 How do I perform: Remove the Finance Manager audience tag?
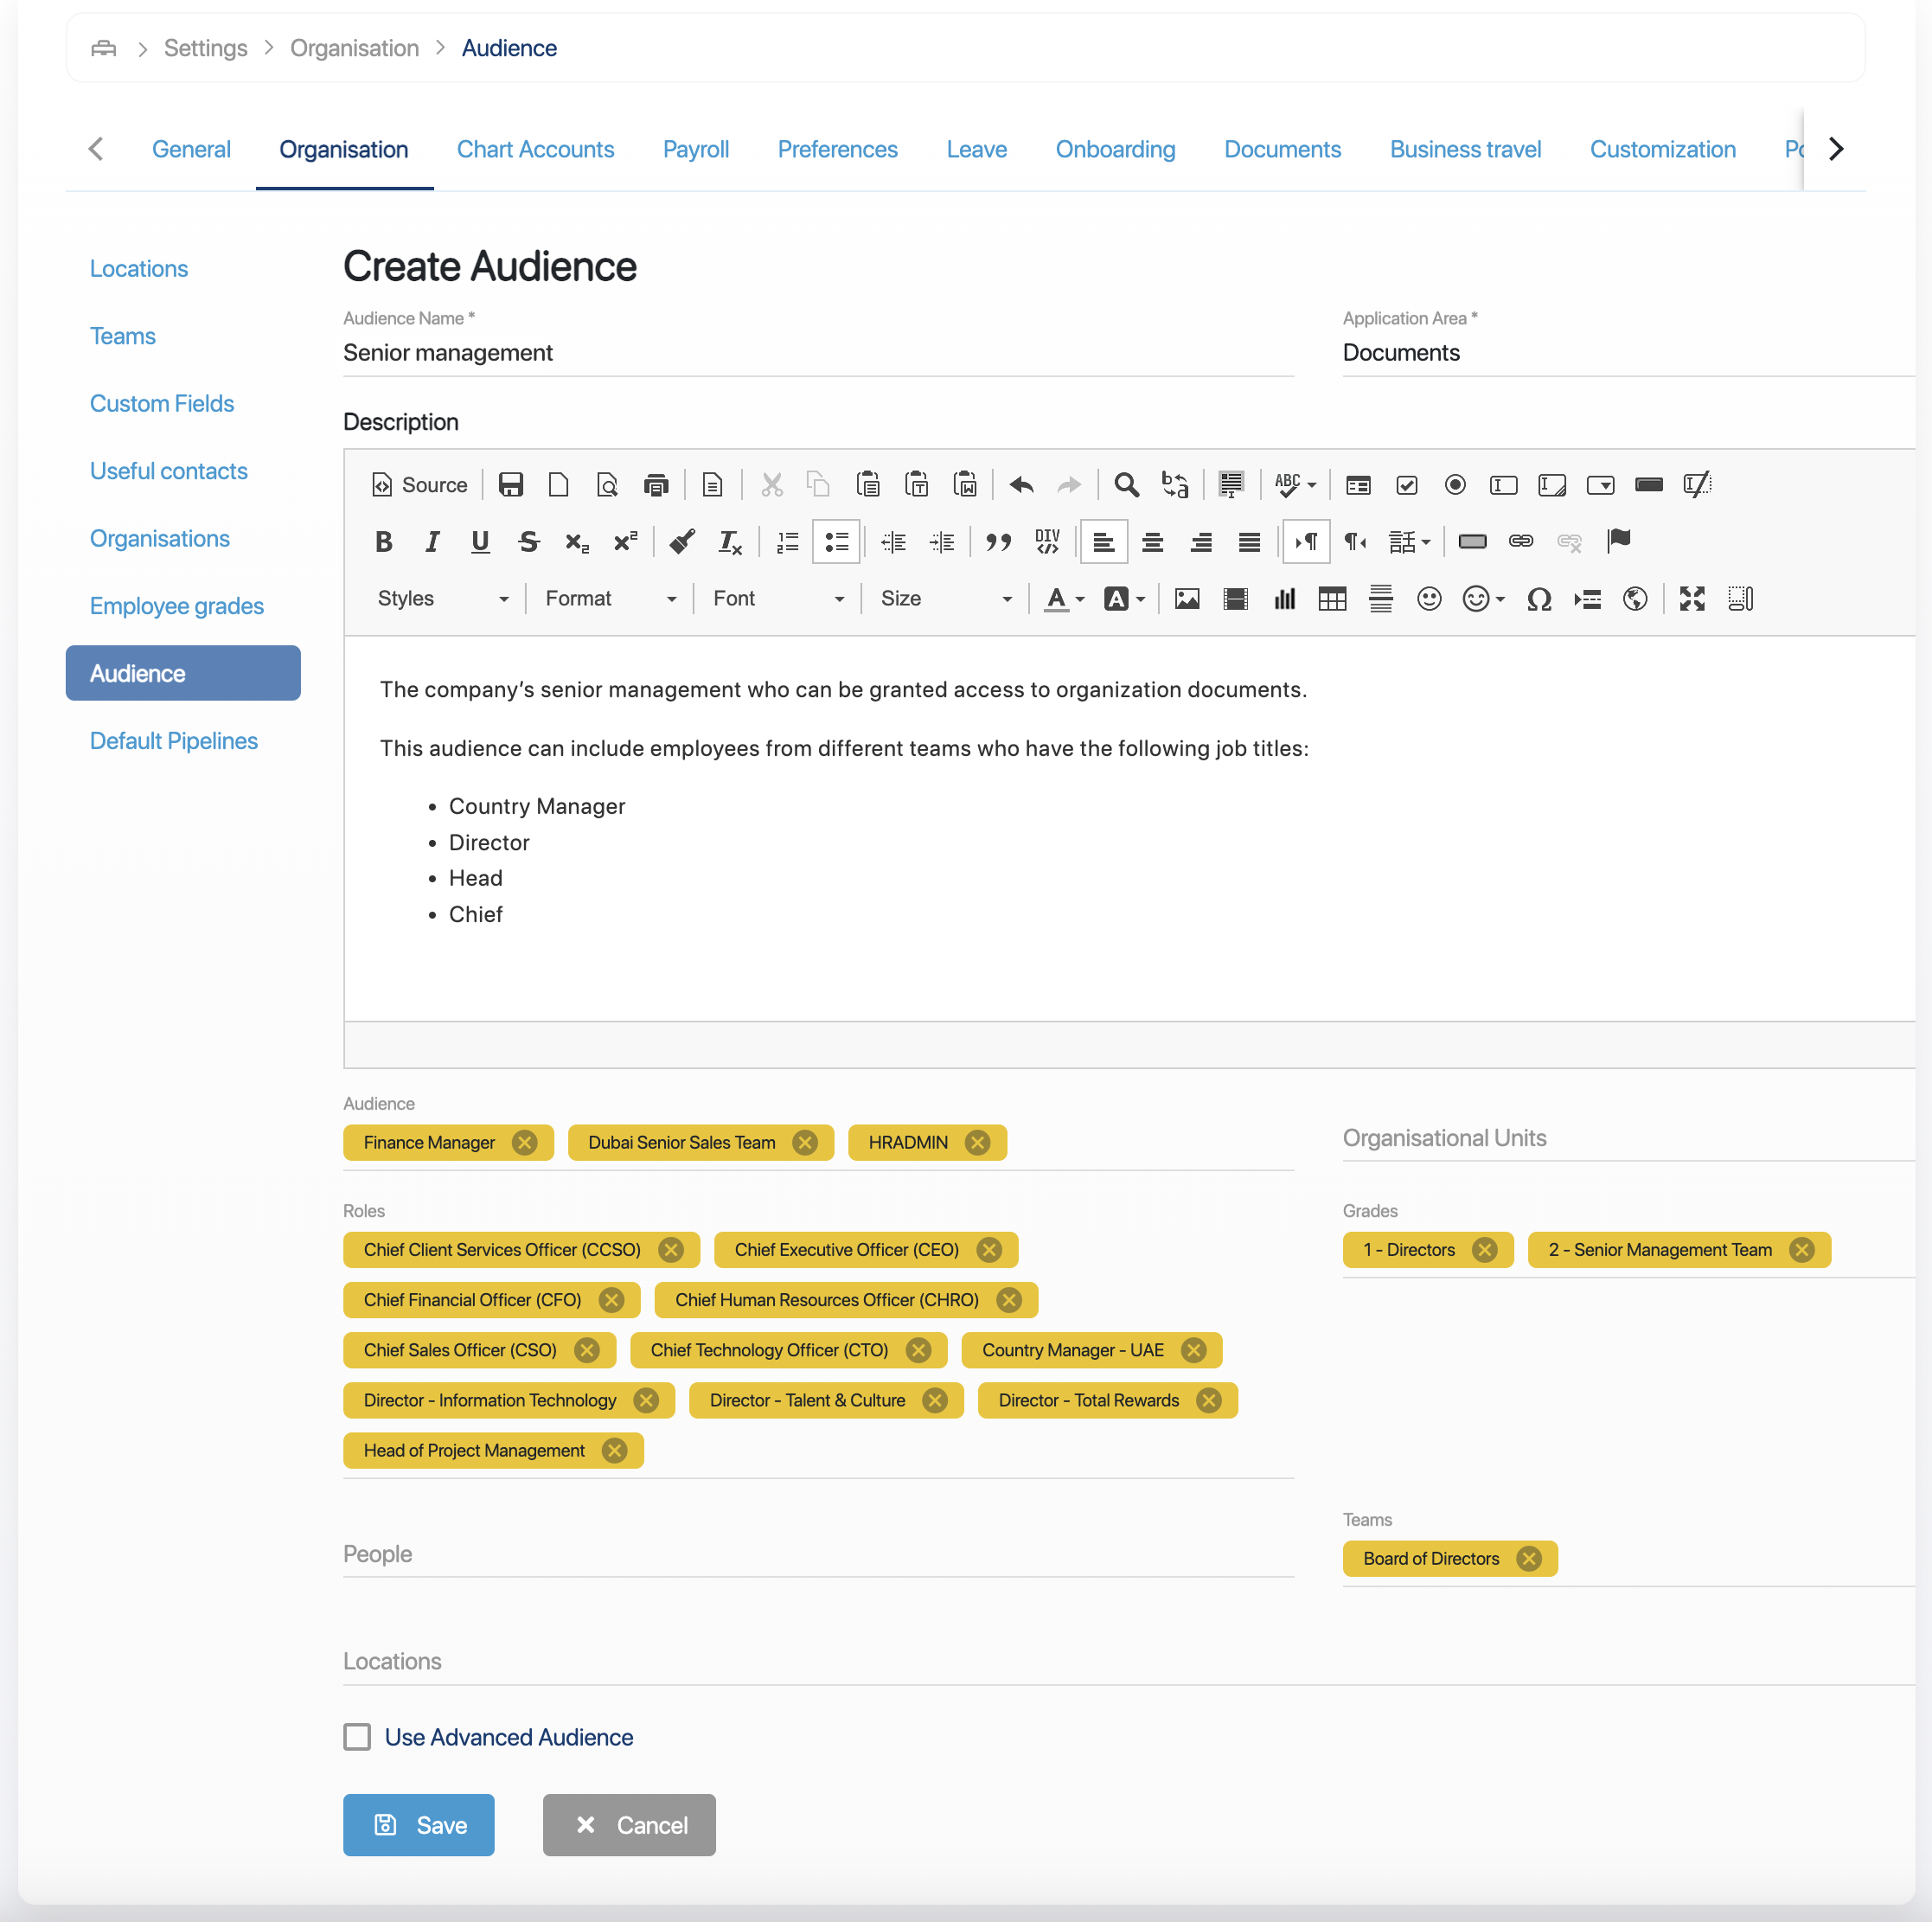[x=524, y=1143]
